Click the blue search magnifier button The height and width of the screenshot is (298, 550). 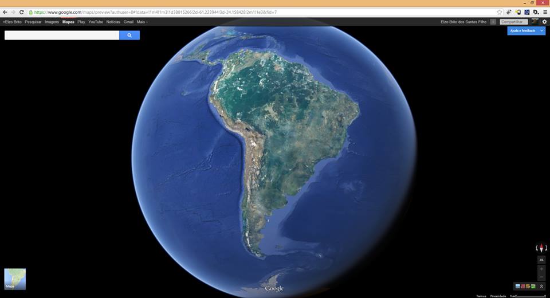[129, 36]
